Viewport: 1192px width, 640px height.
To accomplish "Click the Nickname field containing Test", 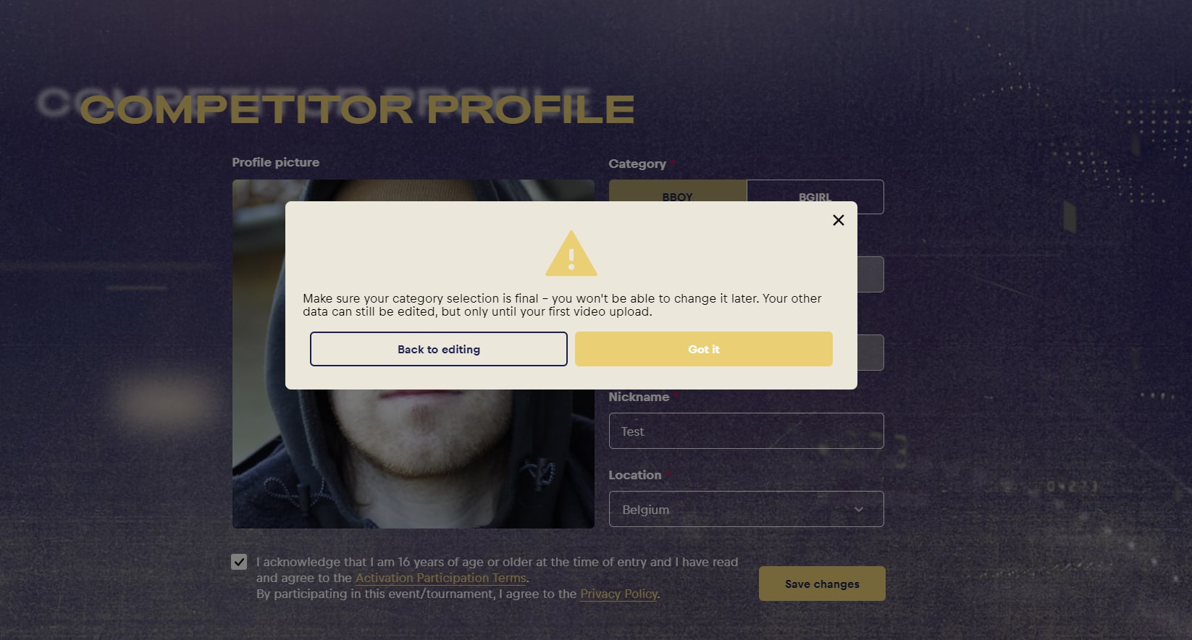I will 747,431.
